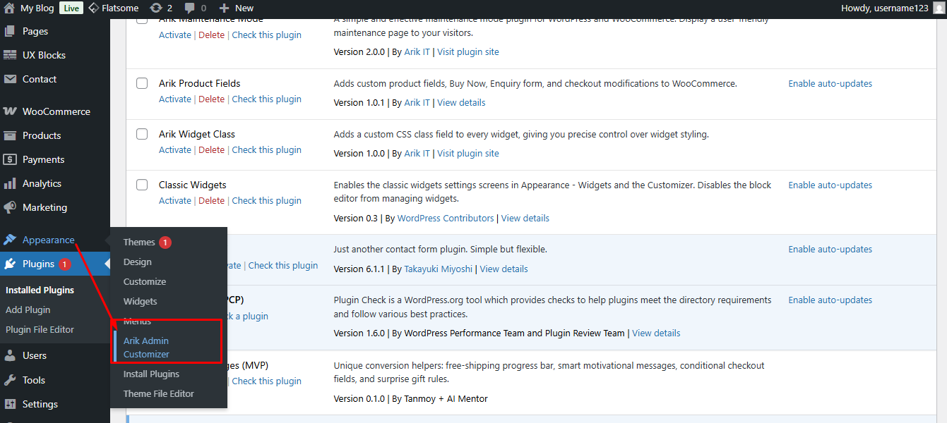The width and height of the screenshot is (947, 423).
Task: Click the Settings sliders icon
Action: [x=10, y=404]
